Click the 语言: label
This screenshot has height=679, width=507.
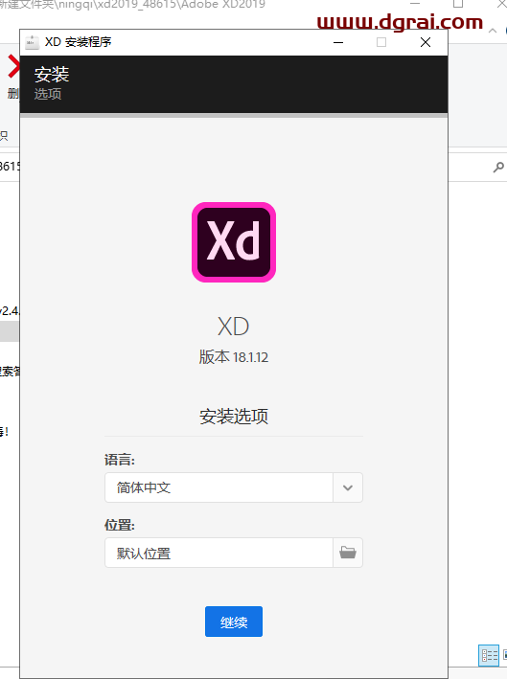[x=120, y=460]
